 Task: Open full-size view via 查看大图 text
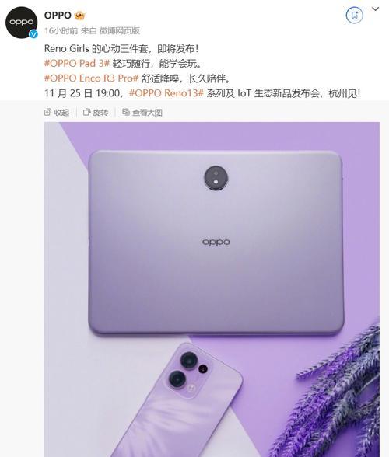(x=147, y=112)
